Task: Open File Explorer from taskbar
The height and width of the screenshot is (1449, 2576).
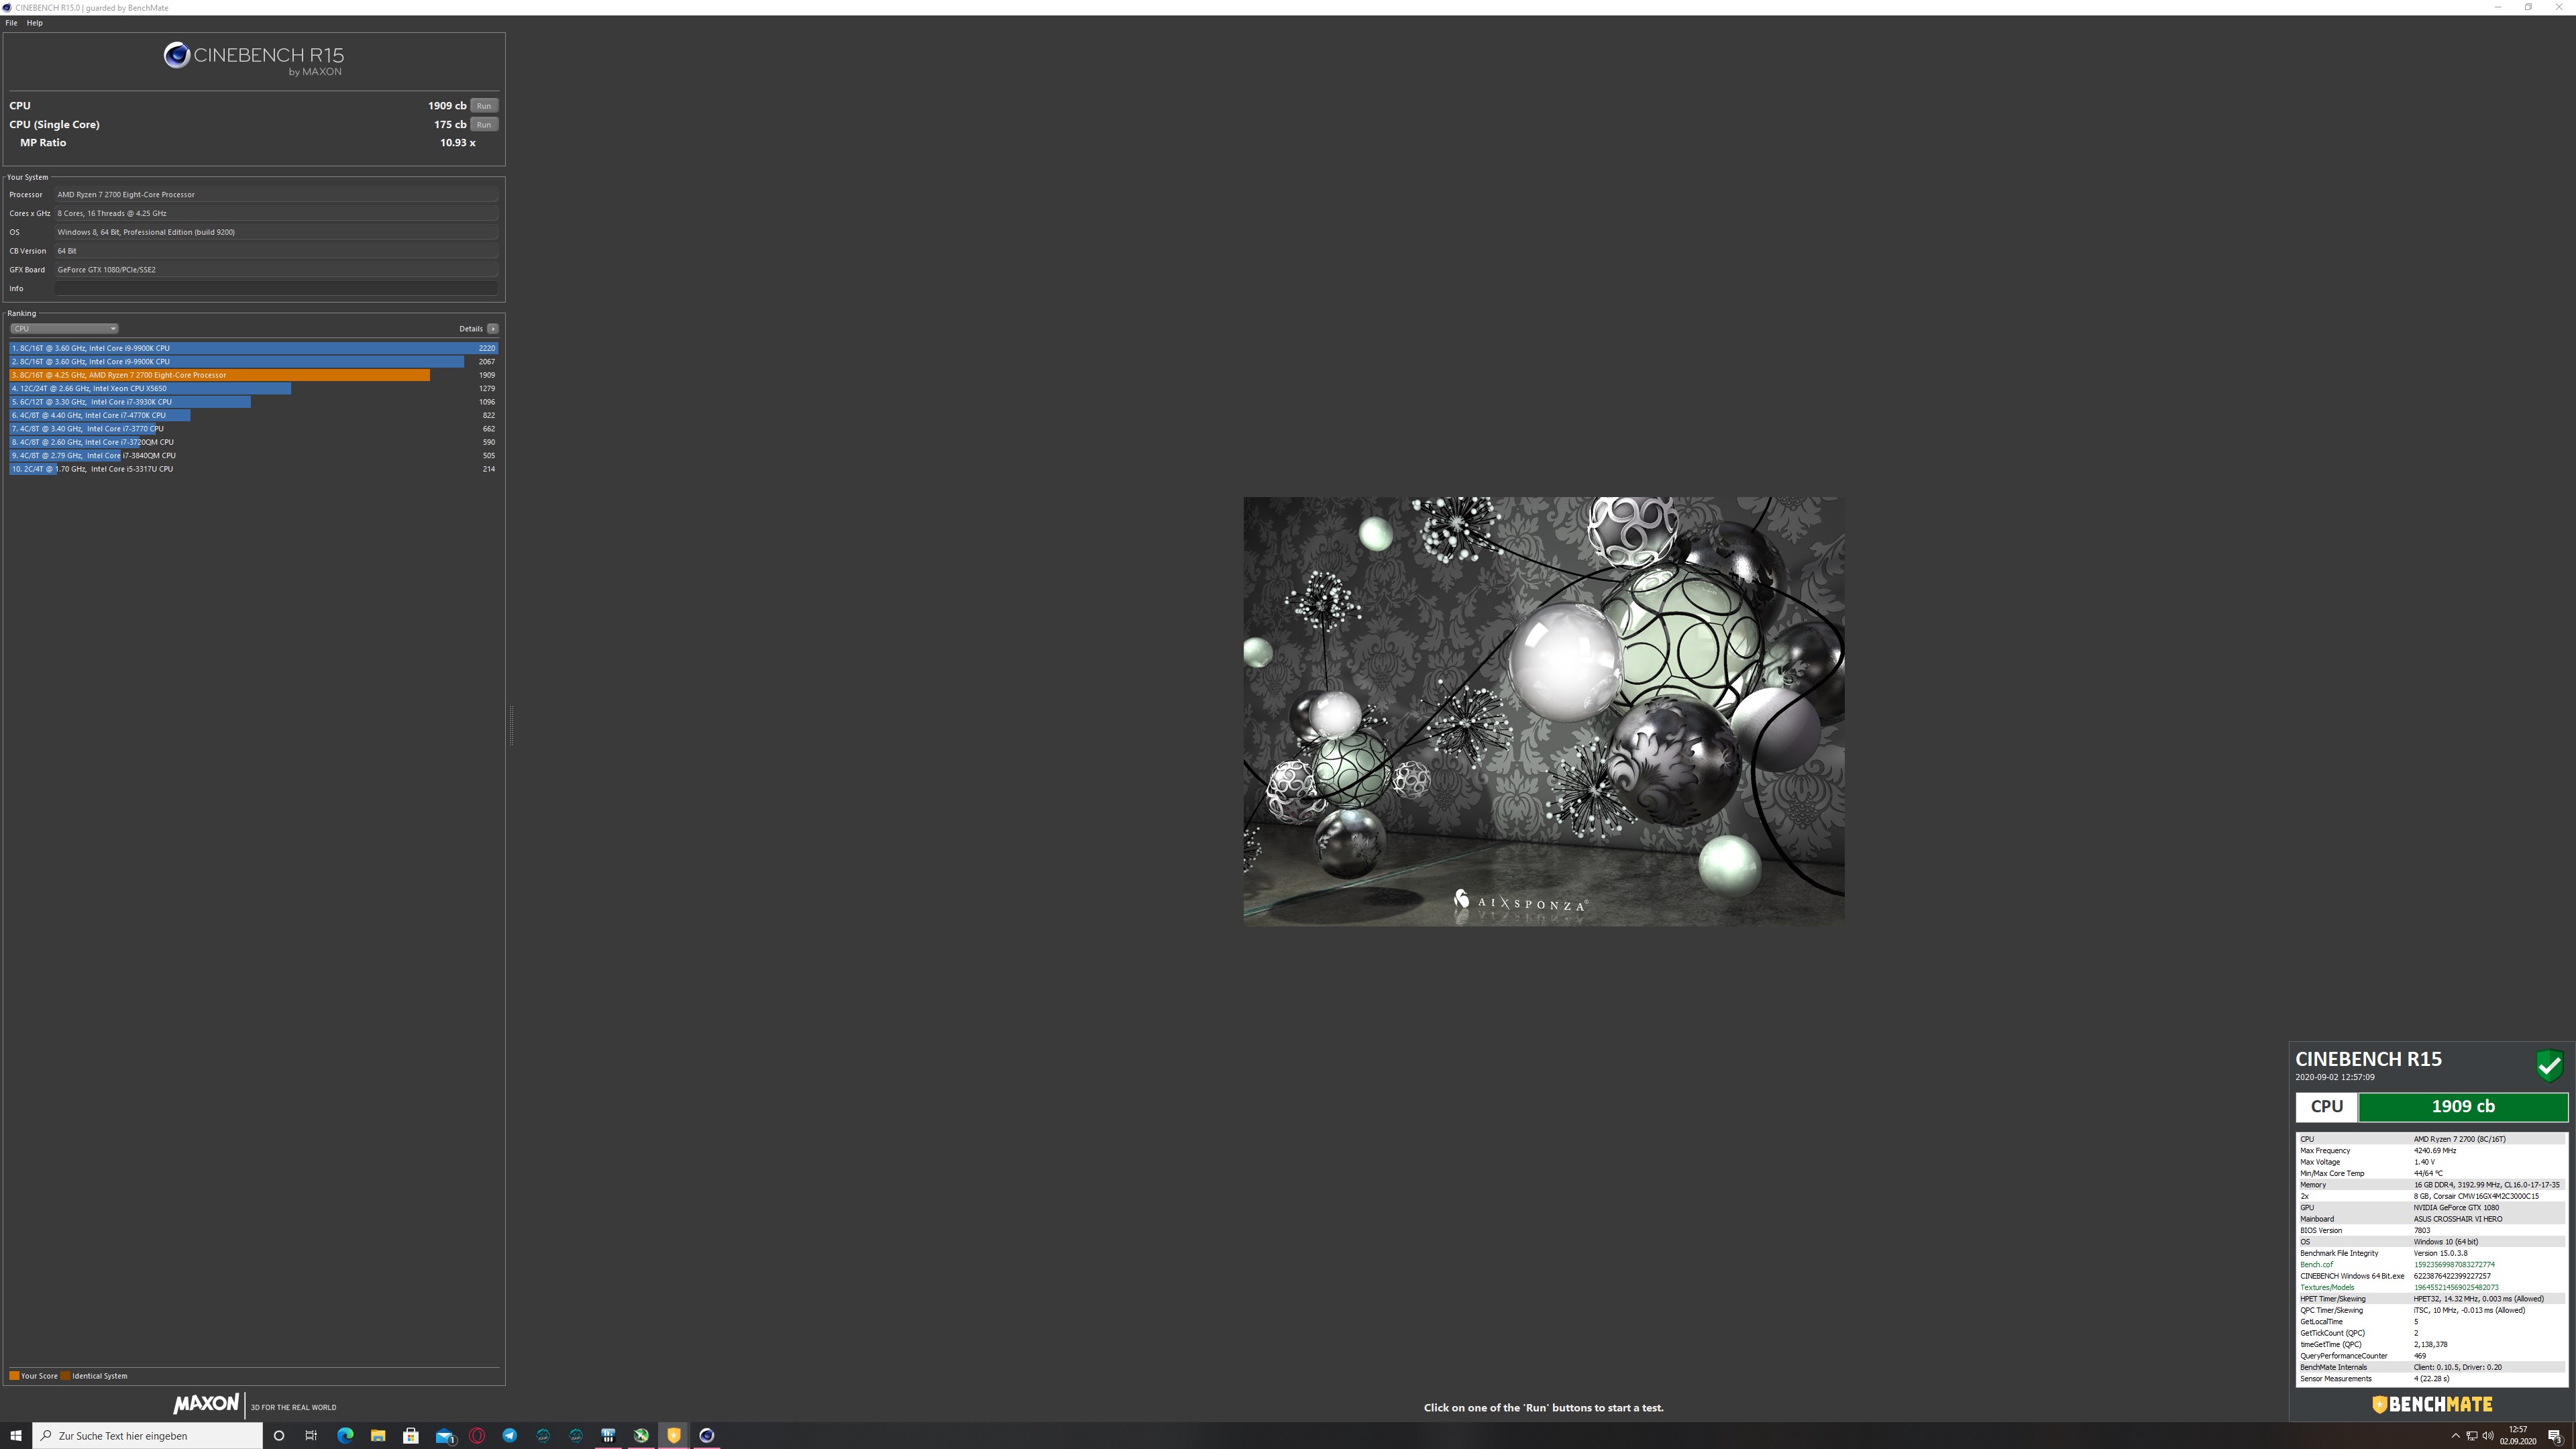Action: pos(378,1436)
